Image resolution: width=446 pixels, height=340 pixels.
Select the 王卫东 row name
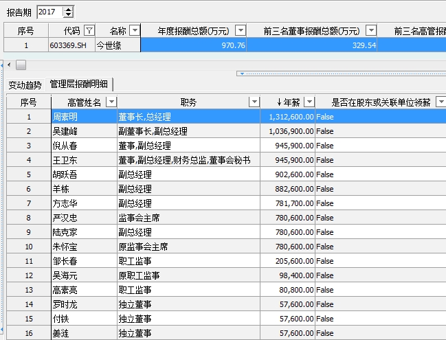[85, 160]
